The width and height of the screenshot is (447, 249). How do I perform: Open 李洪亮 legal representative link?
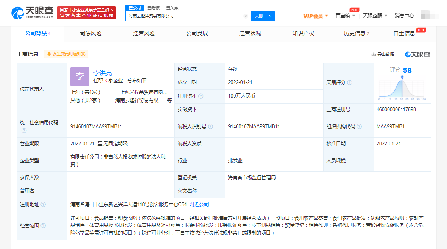pyautogui.click(x=103, y=73)
